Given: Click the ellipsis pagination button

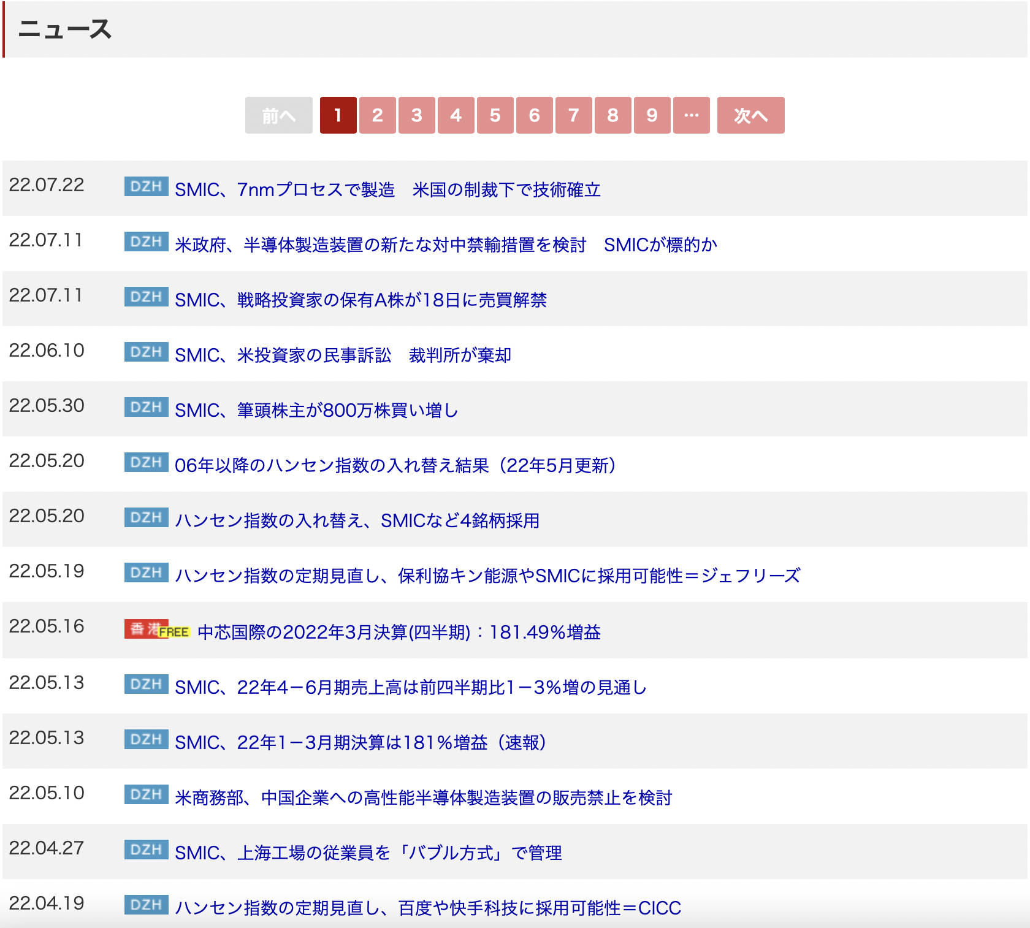Looking at the screenshot, I should [691, 115].
